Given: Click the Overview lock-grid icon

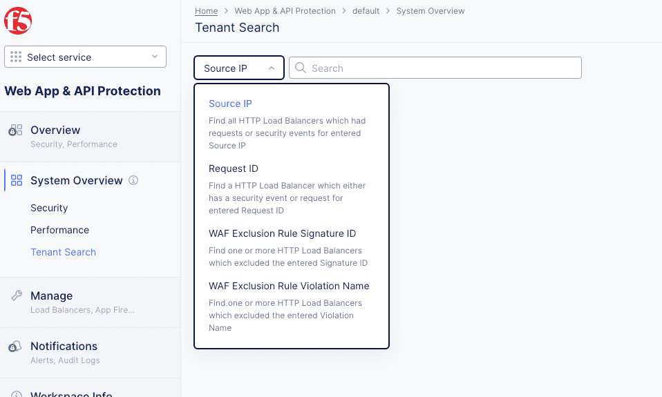Looking at the screenshot, I should click(x=15, y=130).
